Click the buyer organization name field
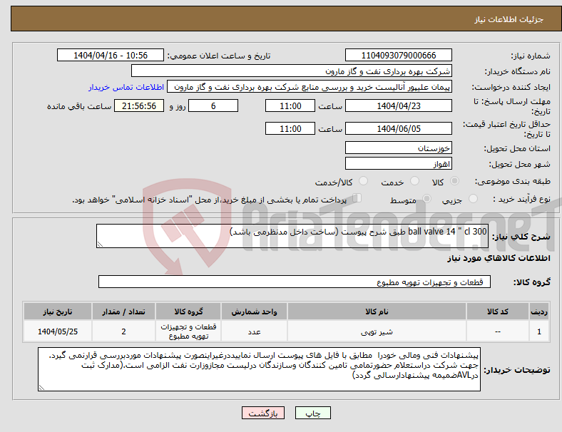 (x=292, y=71)
